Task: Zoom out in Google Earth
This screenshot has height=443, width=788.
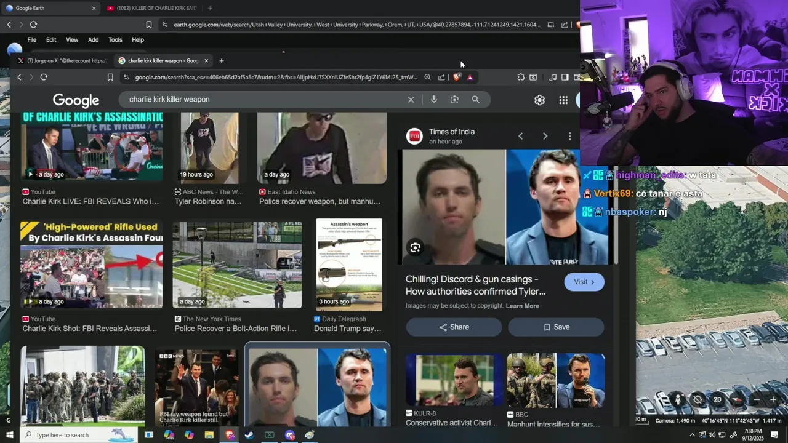Action: coord(757,399)
